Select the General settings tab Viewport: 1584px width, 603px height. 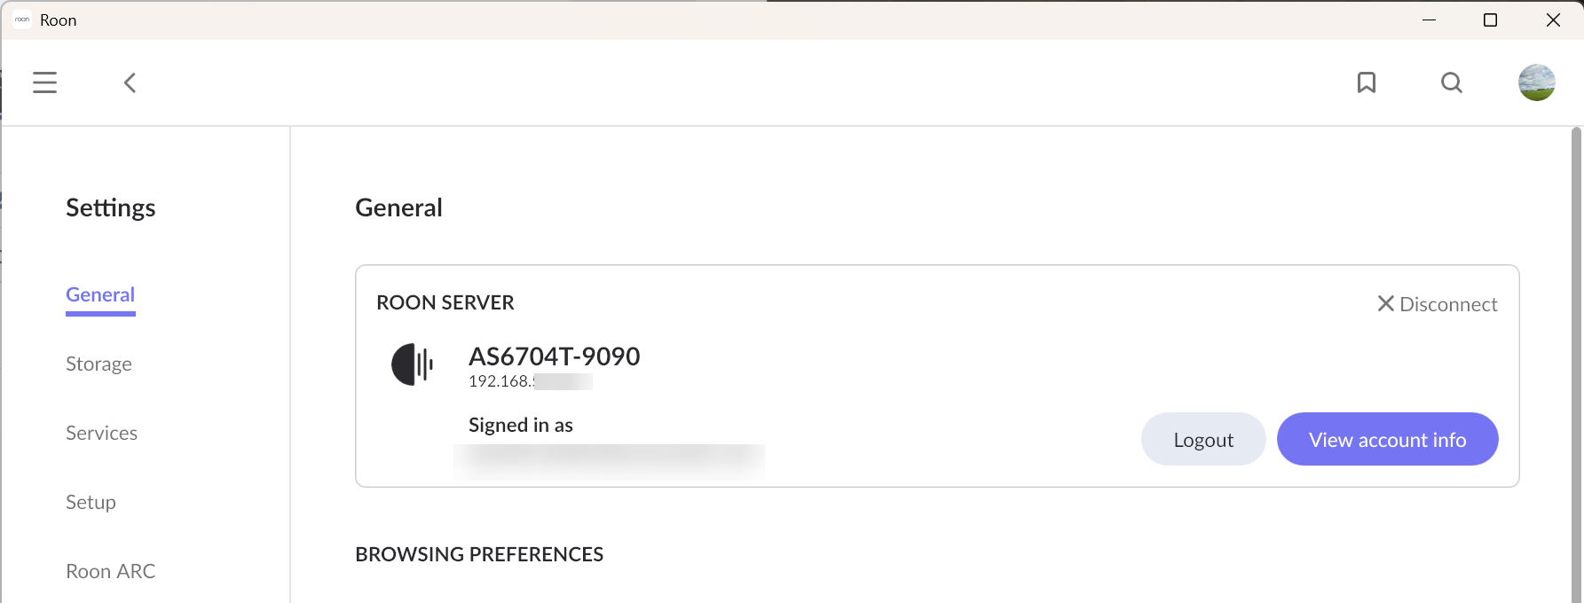pos(100,294)
